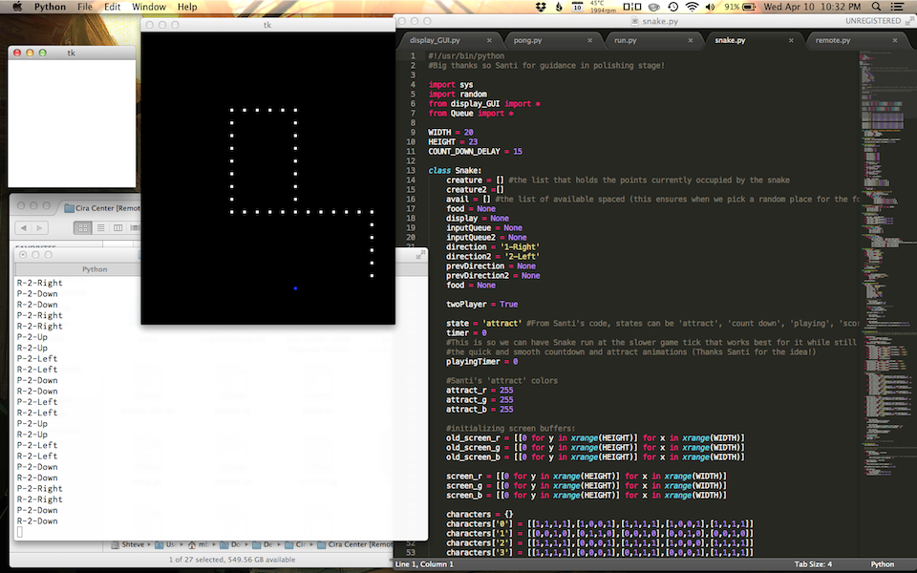Open the Notification Center icon
This screenshot has width=917, height=573.
(x=896, y=7)
